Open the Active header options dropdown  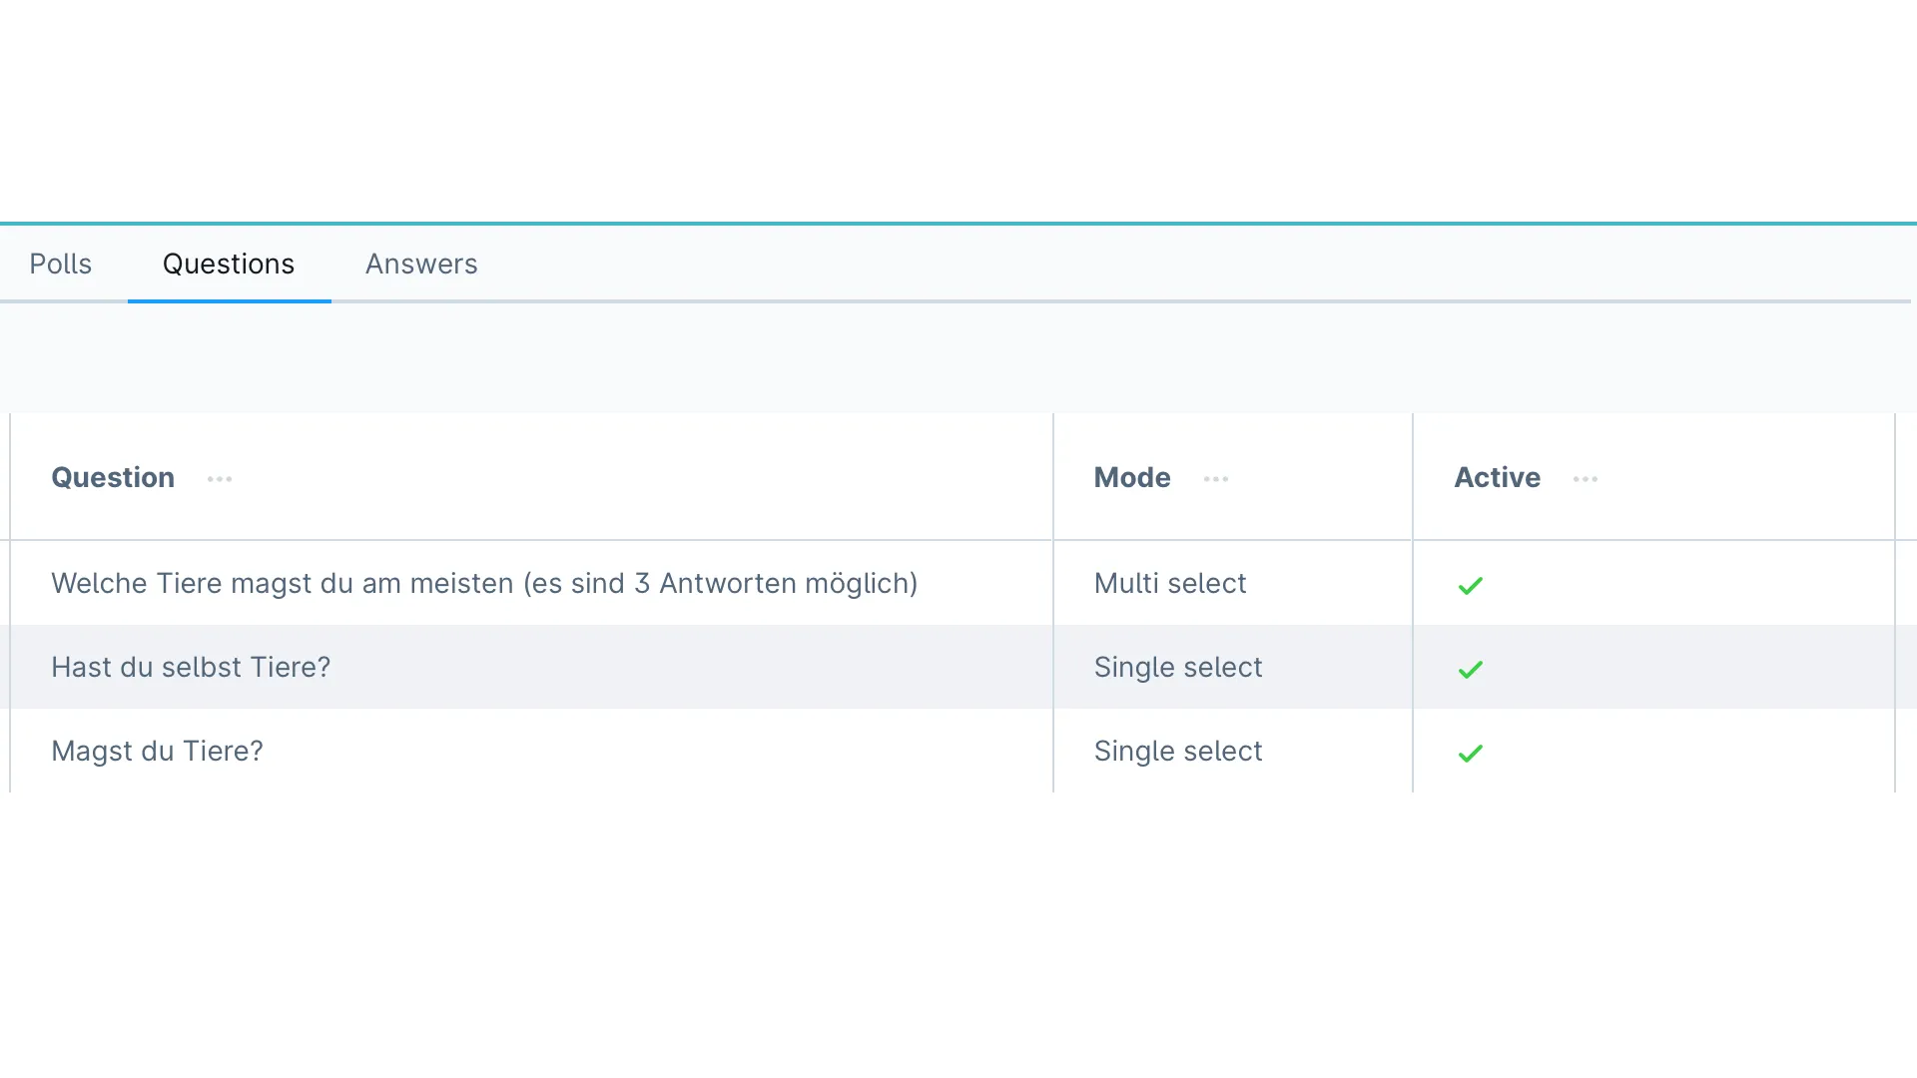[x=1585, y=479]
